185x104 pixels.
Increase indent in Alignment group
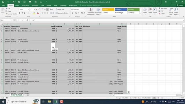[x=53, y=13]
